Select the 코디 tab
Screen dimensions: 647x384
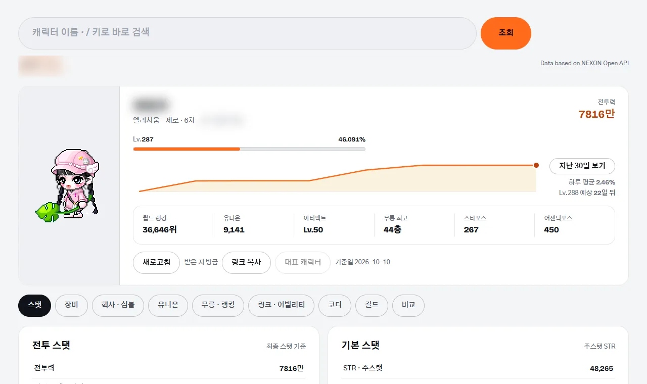click(x=335, y=306)
